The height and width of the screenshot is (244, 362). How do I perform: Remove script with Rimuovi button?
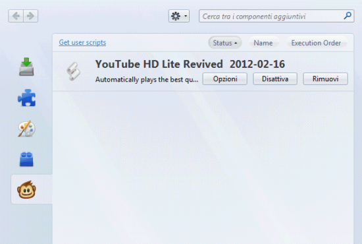pyautogui.click(x=325, y=79)
